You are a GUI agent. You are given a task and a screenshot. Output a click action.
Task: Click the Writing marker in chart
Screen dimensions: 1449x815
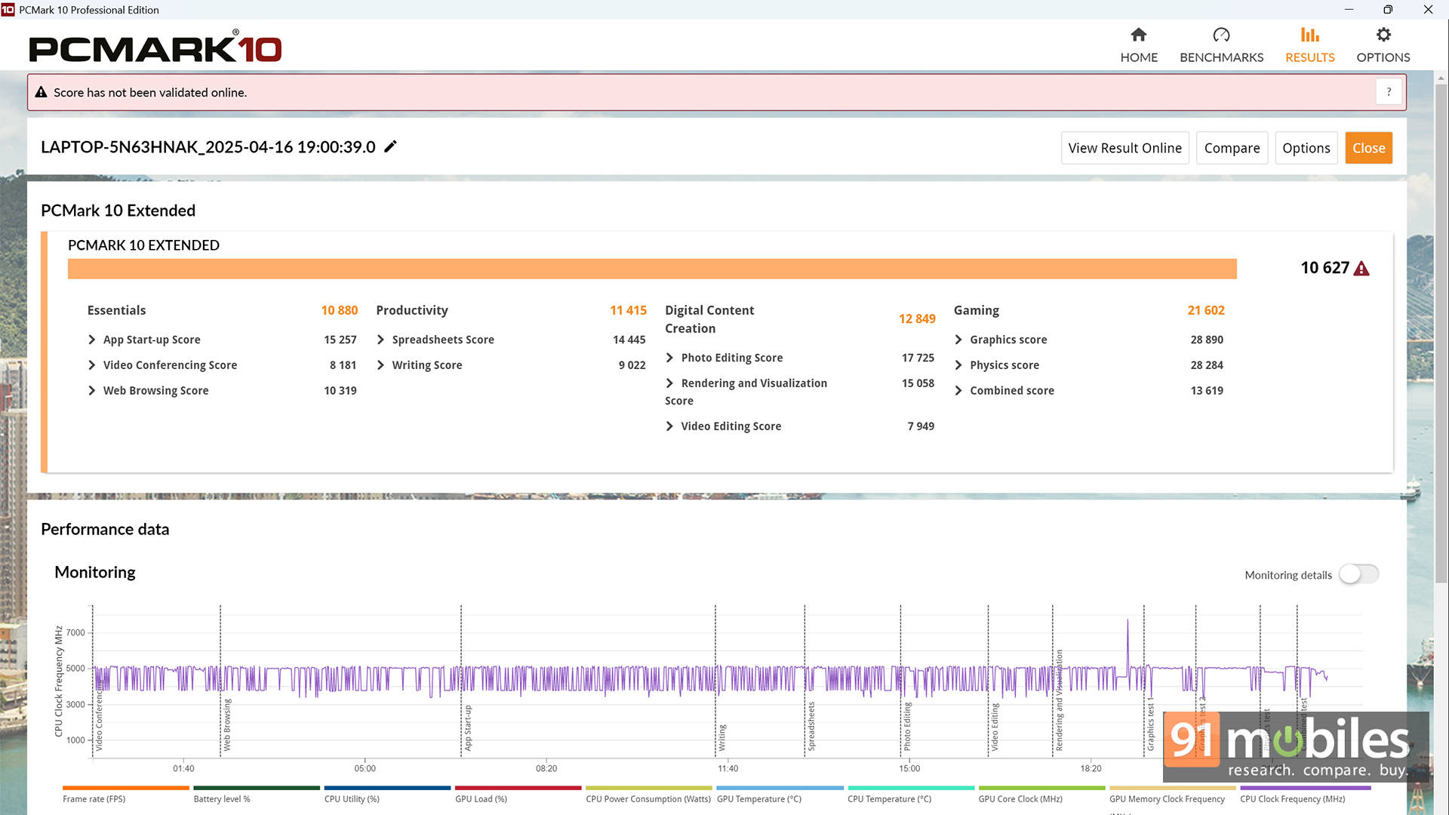[x=722, y=737]
